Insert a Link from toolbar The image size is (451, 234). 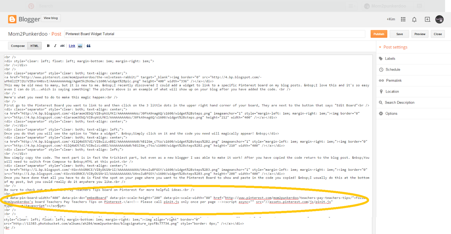click(x=72, y=46)
